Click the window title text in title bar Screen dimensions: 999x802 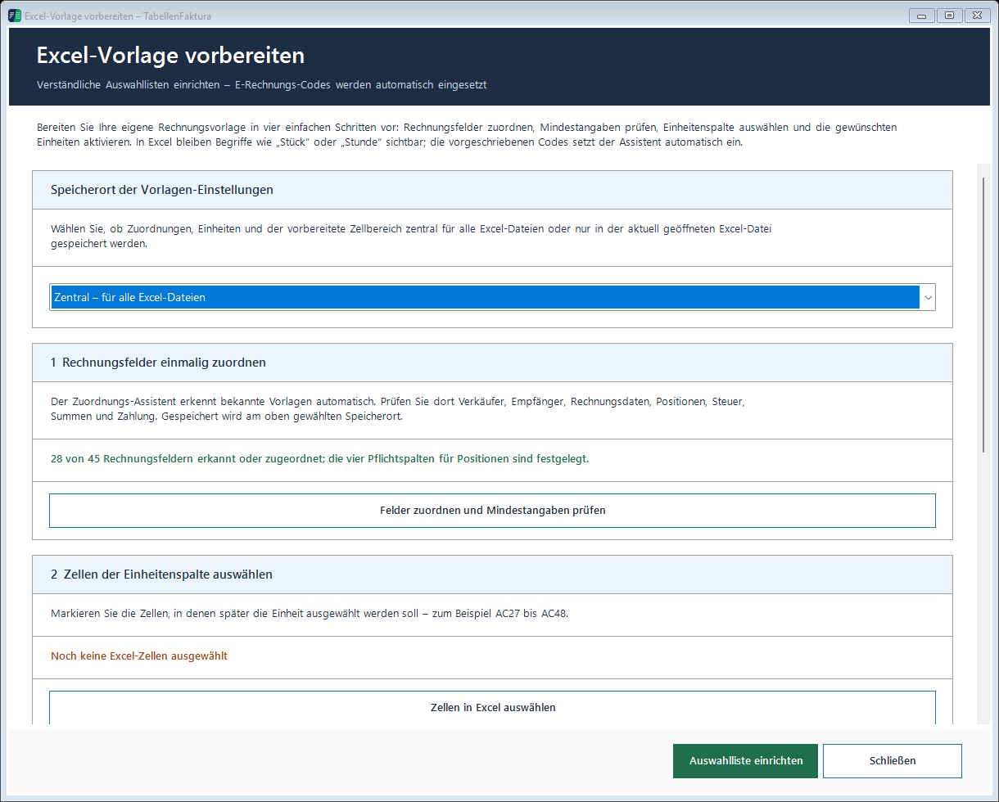point(118,16)
